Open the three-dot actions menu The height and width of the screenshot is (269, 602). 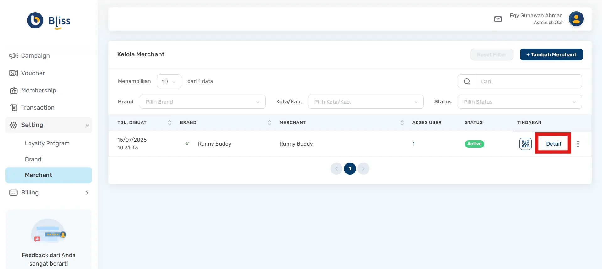pos(578,144)
